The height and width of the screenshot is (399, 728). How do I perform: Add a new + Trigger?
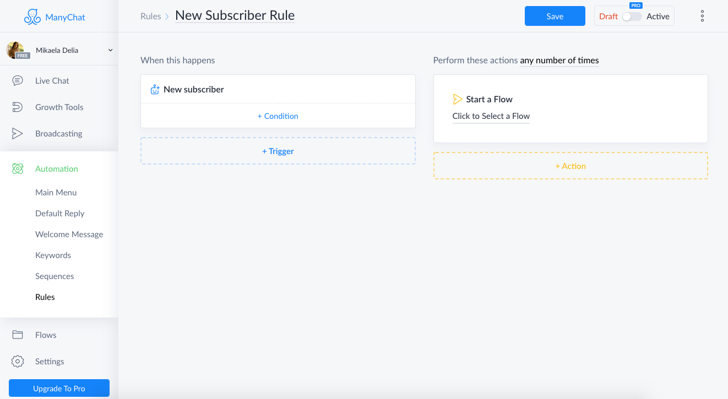pos(278,151)
